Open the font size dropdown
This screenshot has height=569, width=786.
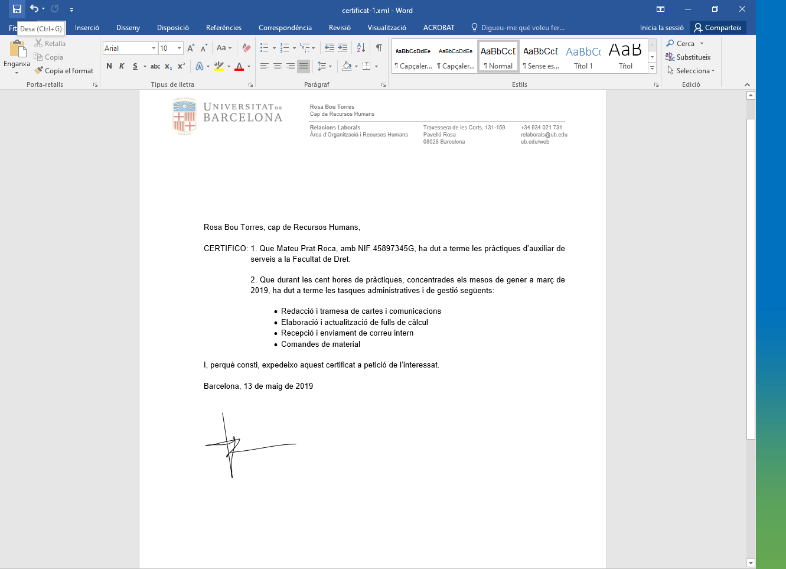coord(179,48)
